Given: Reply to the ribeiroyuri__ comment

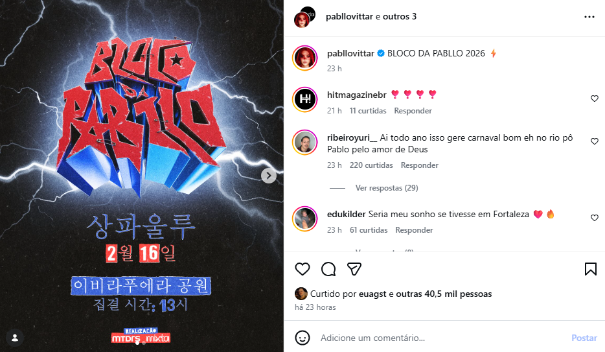Looking at the screenshot, I should point(419,165).
